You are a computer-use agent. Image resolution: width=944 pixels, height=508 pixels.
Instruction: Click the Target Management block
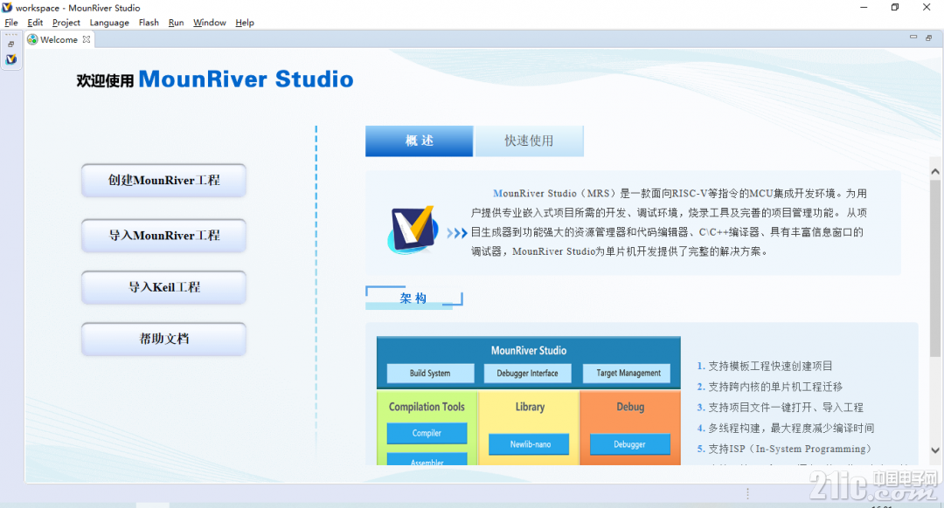628,374
